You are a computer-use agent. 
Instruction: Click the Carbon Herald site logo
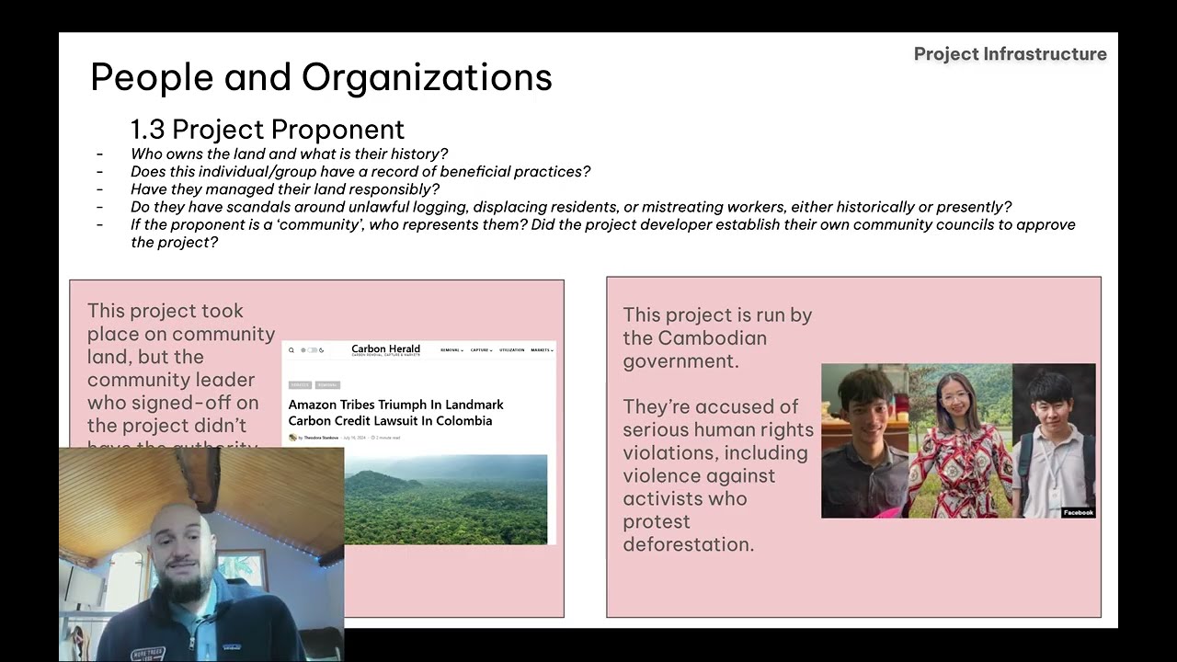coord(385,350)
